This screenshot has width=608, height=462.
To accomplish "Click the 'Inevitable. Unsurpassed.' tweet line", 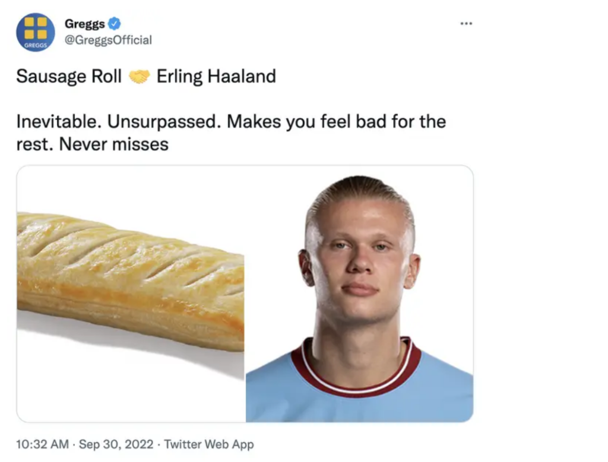I will [119, 122].
